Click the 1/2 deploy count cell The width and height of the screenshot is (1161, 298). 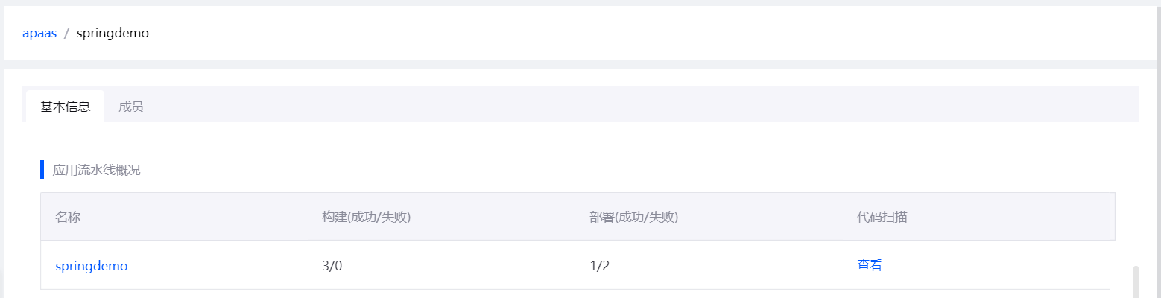(x=600, y=266)
